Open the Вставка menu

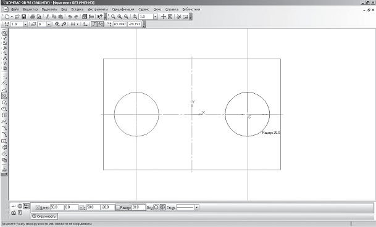coord(77,9)
